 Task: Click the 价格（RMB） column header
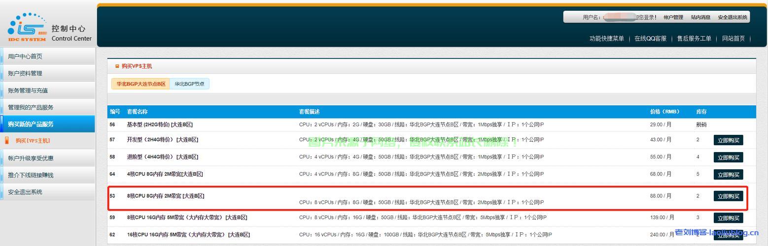click(664, 112)
